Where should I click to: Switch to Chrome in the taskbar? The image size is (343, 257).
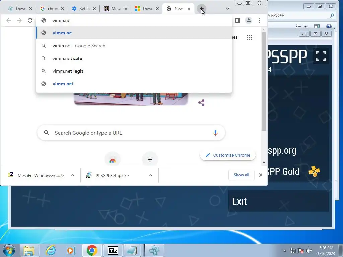92,250
